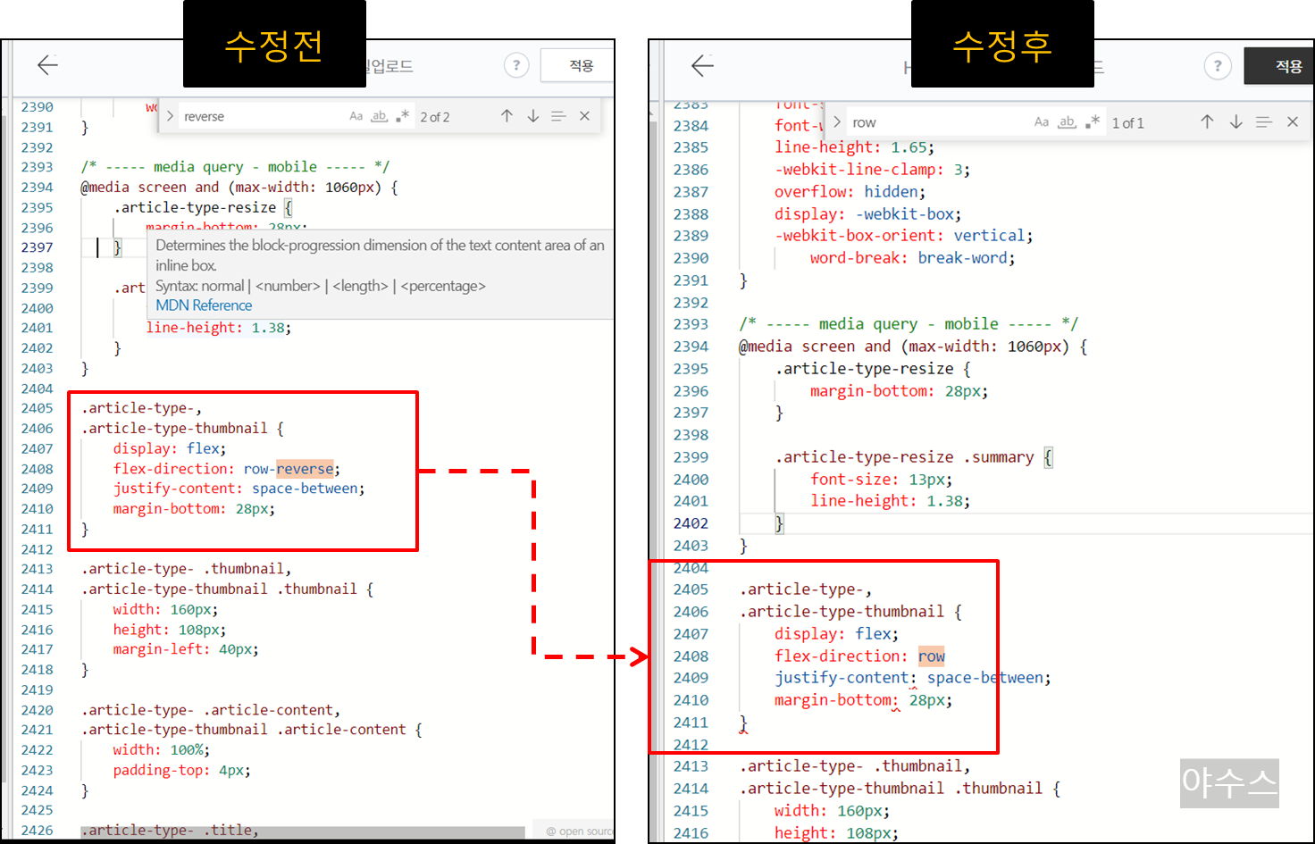
Task: Click highlighted 'row' on right line 2408
Action: pyautogui.click(x=931, y=656)
